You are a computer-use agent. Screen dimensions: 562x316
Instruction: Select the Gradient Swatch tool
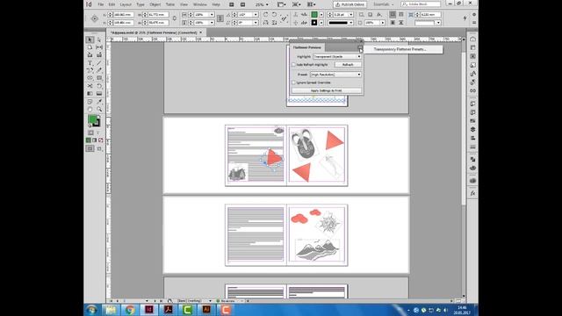(x=90, y=94)
